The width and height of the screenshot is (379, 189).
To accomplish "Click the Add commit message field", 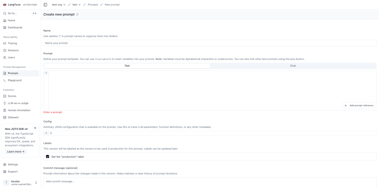I will click(210, 183).
